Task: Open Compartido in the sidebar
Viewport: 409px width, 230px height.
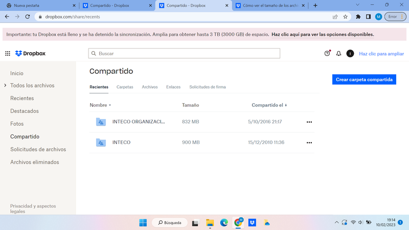Action: click(25, 136)
